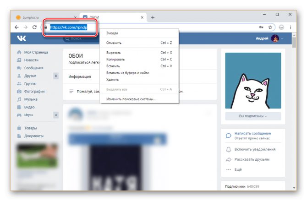Open Новости in sidebar
This screenshot has width=307, height=201.
tap(31, 60)
